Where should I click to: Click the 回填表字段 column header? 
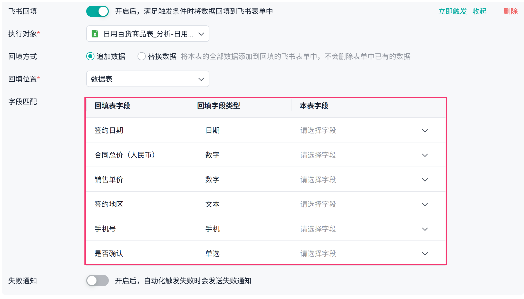[112, 106]
